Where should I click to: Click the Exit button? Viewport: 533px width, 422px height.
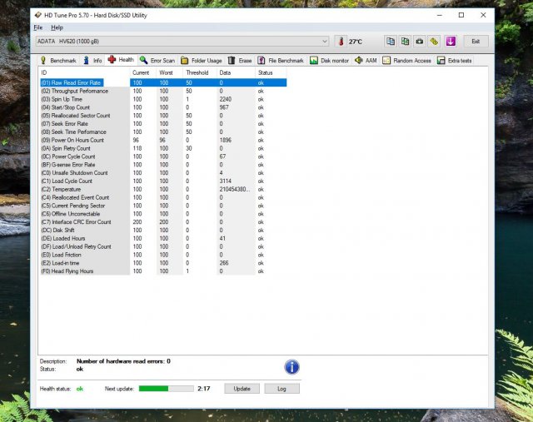[476, 42]
